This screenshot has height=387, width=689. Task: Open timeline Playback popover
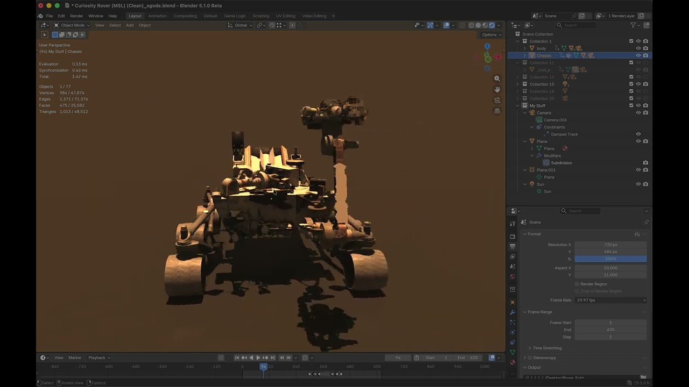(99, 357)
